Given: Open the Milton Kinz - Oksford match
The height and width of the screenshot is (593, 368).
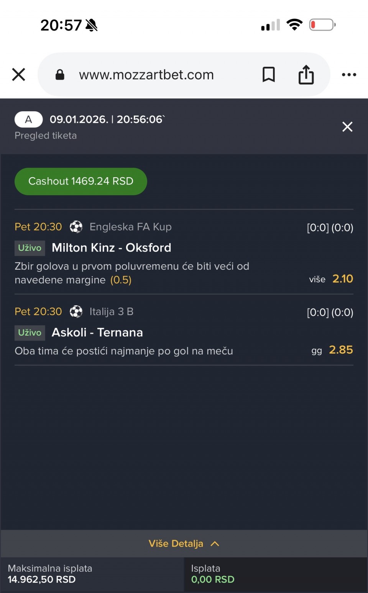Looking at the screenshot, I should (111, 248).
